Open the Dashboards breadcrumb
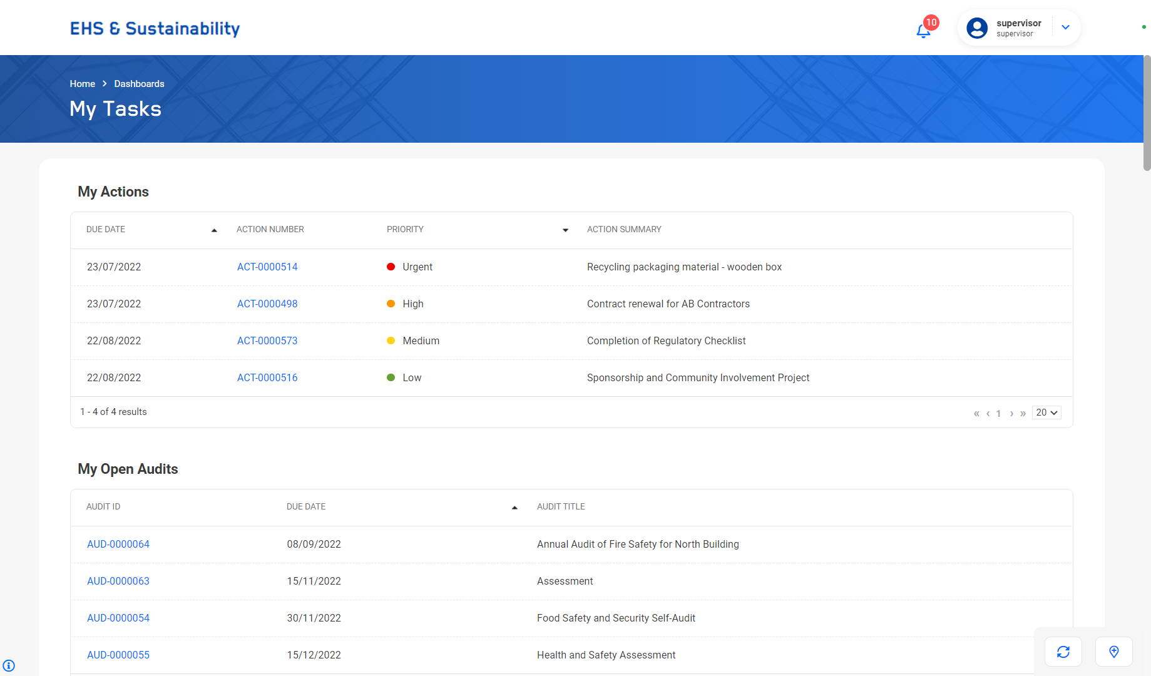The image size is (1151, 676). tap(139, 83)
